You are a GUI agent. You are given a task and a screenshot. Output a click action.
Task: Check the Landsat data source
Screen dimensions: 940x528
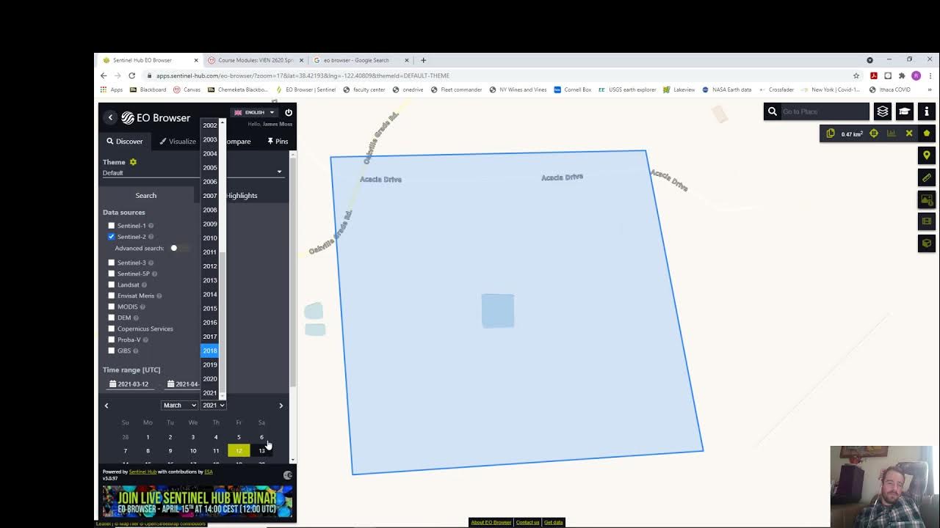pyautogui.click(x=112, y=285)
